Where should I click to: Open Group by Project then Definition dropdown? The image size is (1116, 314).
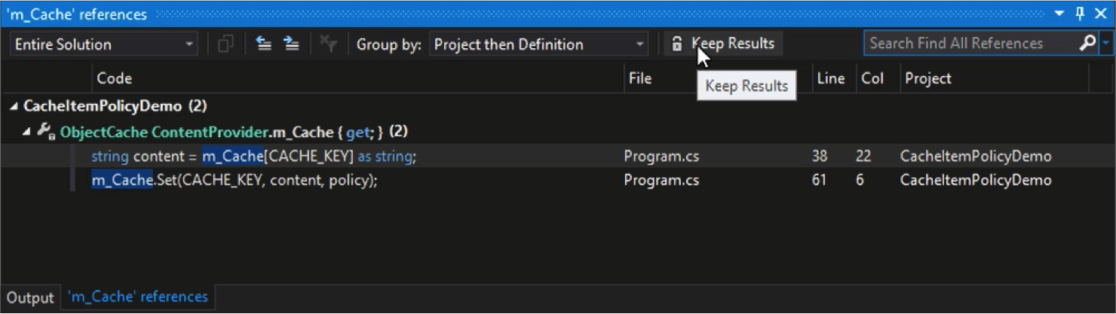point(538,44)
